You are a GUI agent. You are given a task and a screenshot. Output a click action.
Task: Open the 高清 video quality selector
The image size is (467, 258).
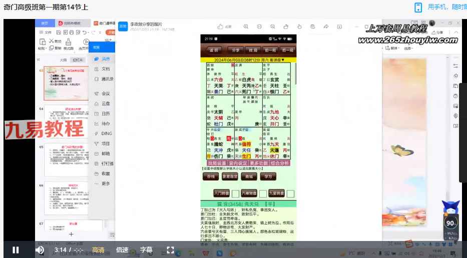[x=99, y=250]
